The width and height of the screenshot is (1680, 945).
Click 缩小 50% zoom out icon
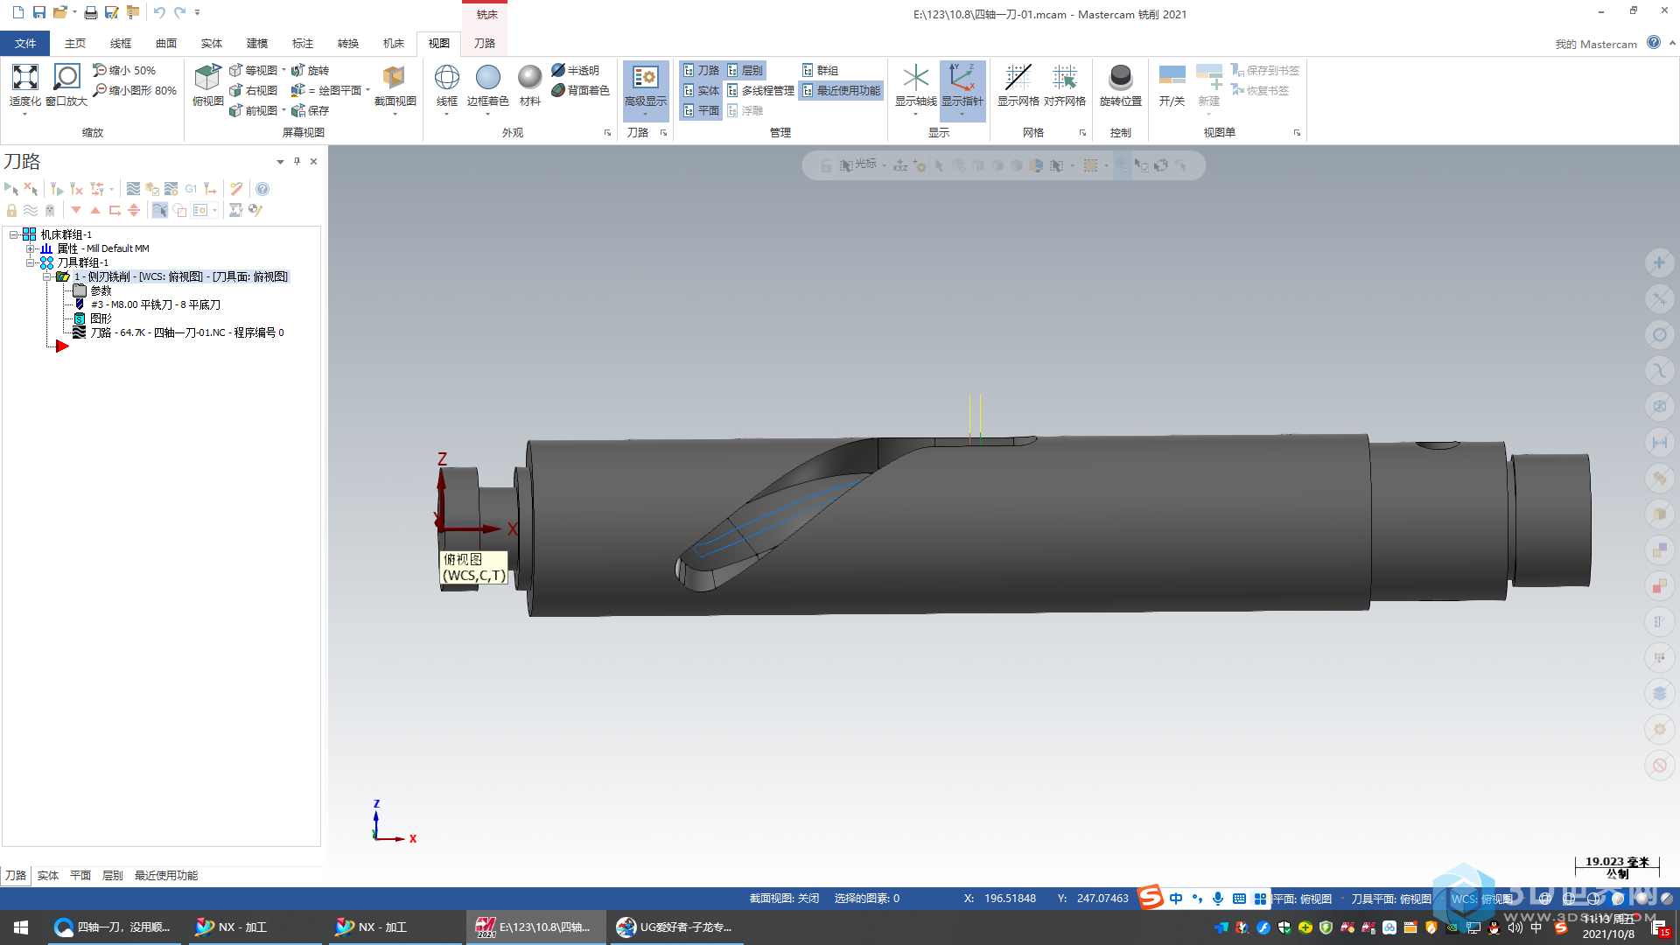pos(124,70)
